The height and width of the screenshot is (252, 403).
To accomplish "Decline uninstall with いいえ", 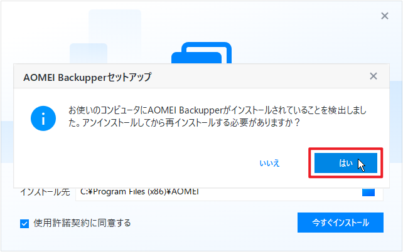I will 269,163.
